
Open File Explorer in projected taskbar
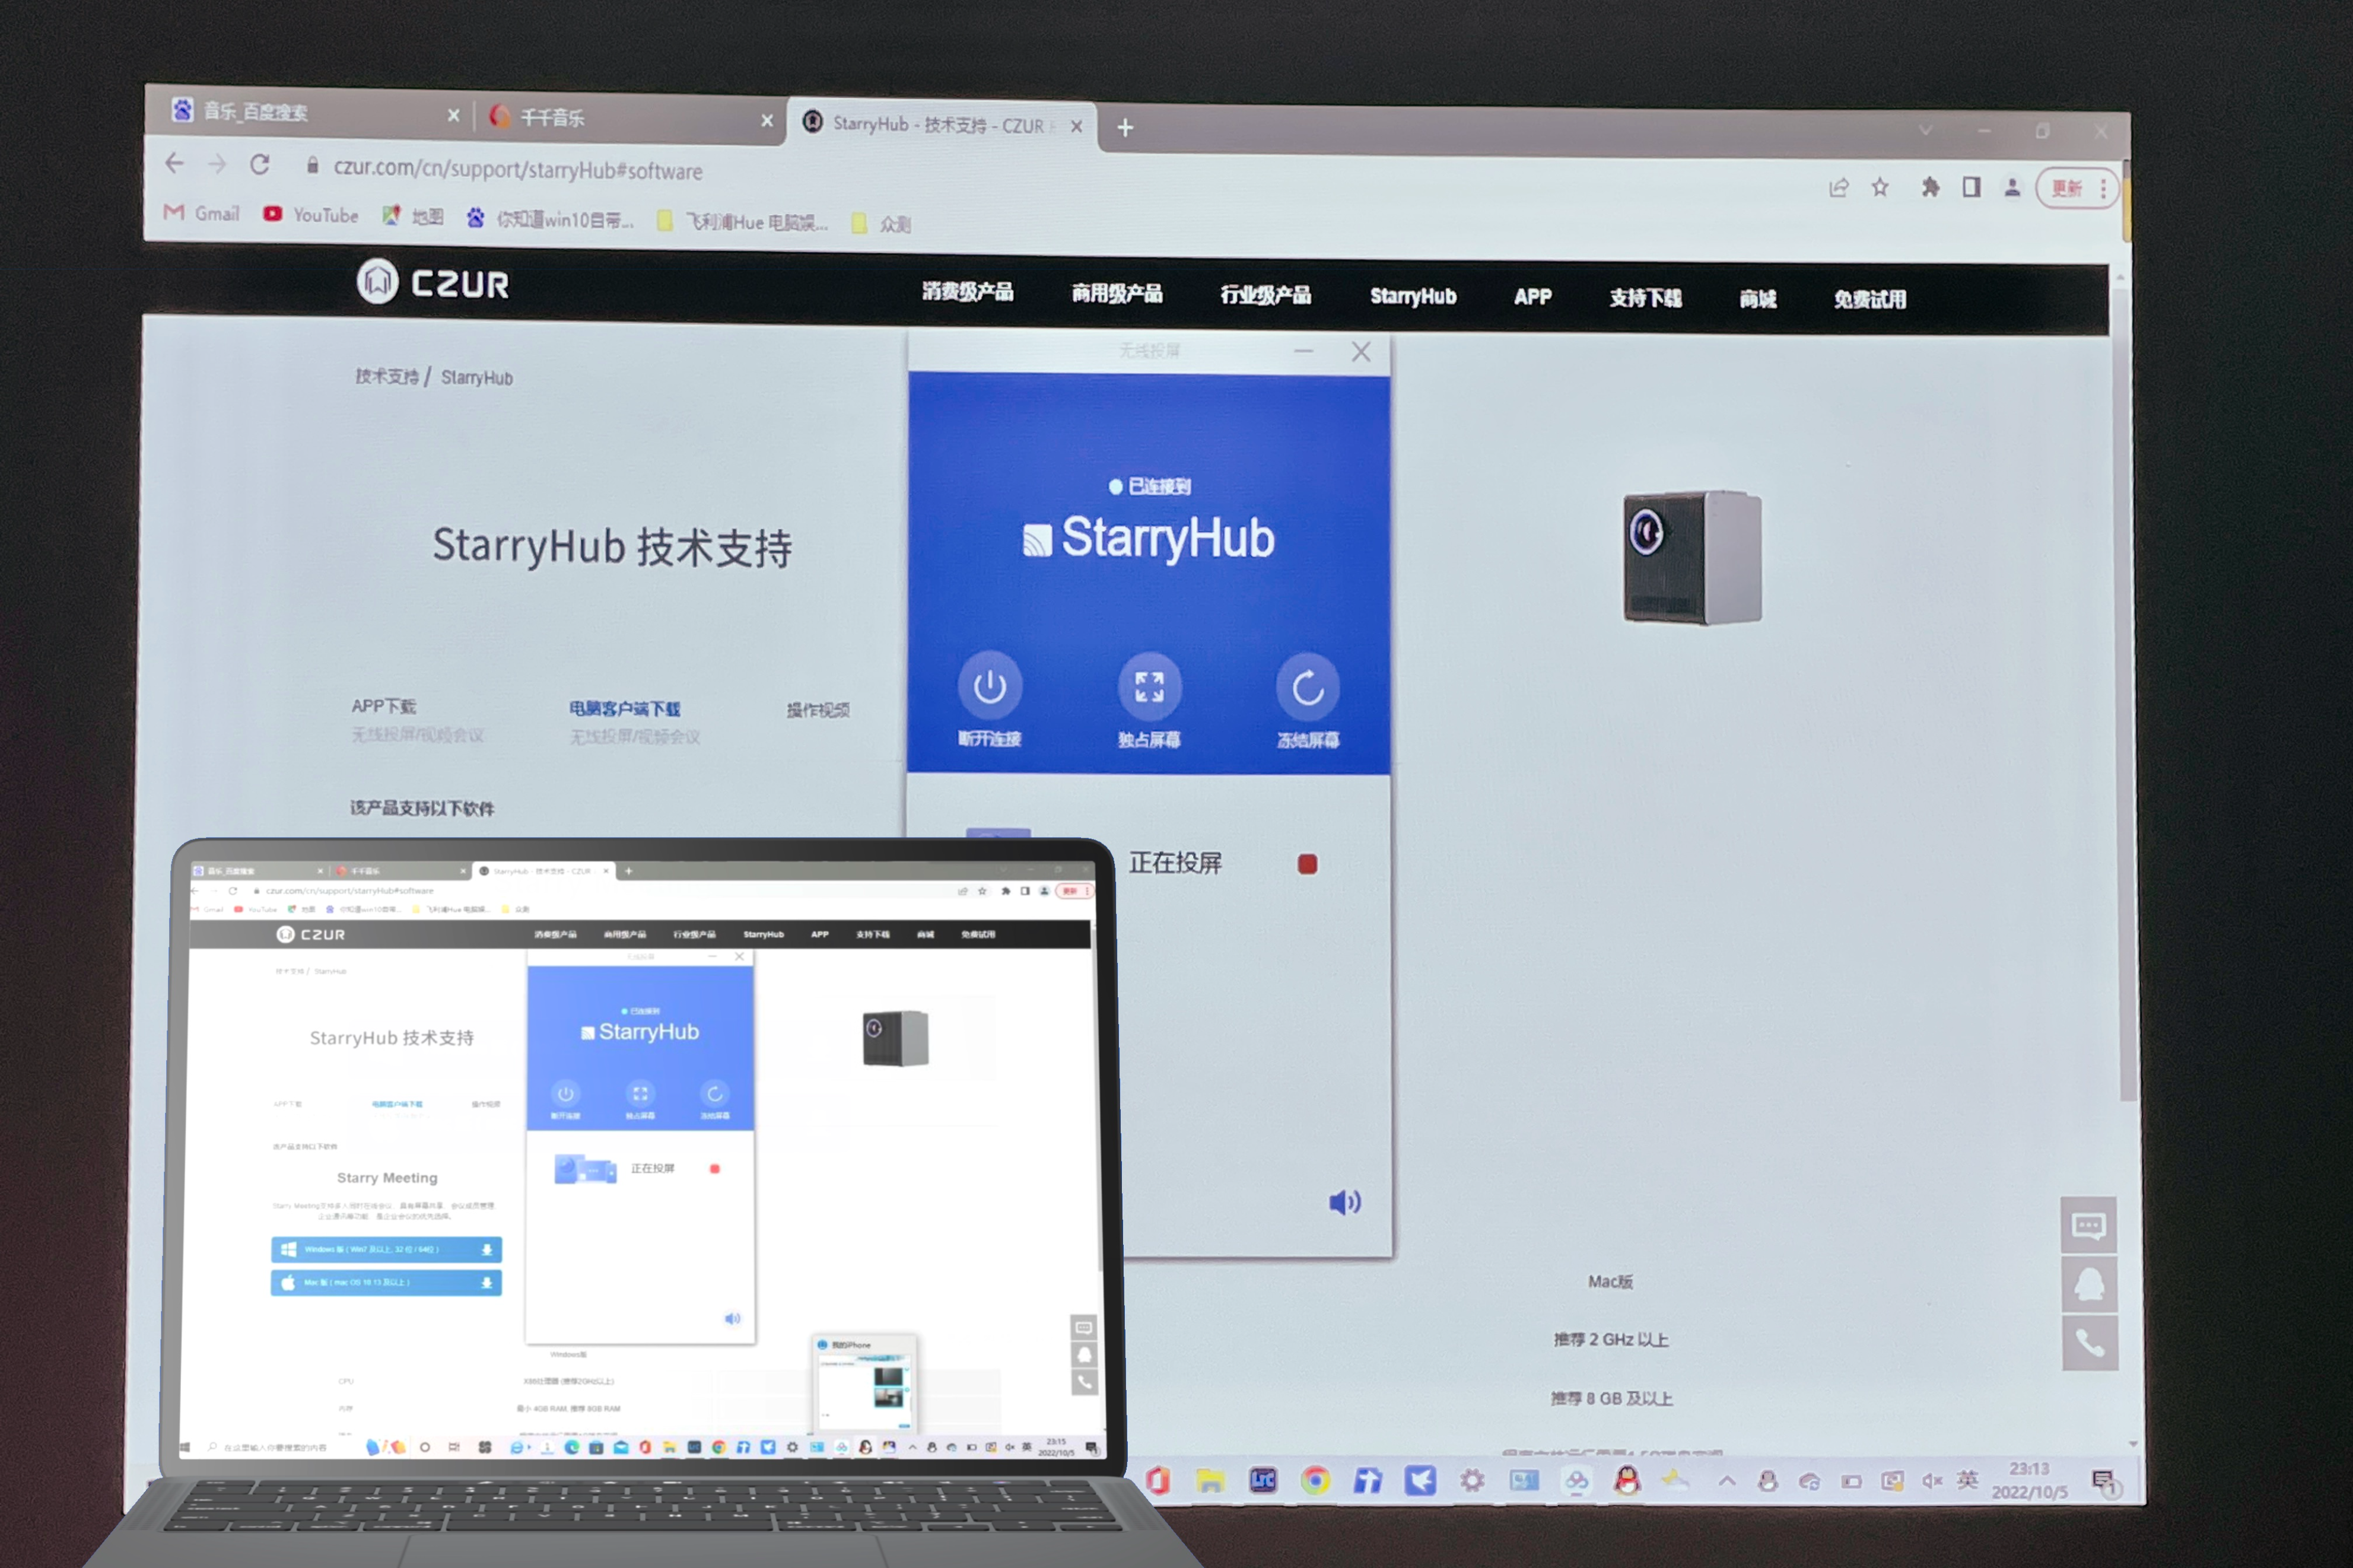coord(1210,1480)
